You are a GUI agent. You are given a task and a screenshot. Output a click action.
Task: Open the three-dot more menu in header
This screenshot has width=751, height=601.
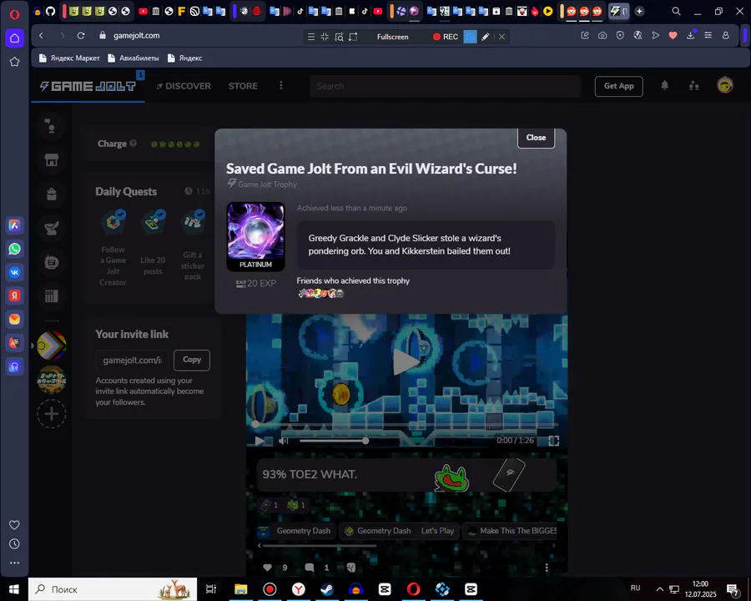coord(281,85)
